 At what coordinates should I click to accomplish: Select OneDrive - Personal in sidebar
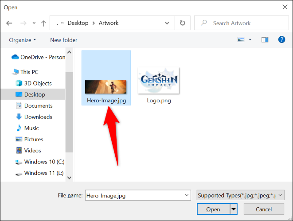coord(38,57)
